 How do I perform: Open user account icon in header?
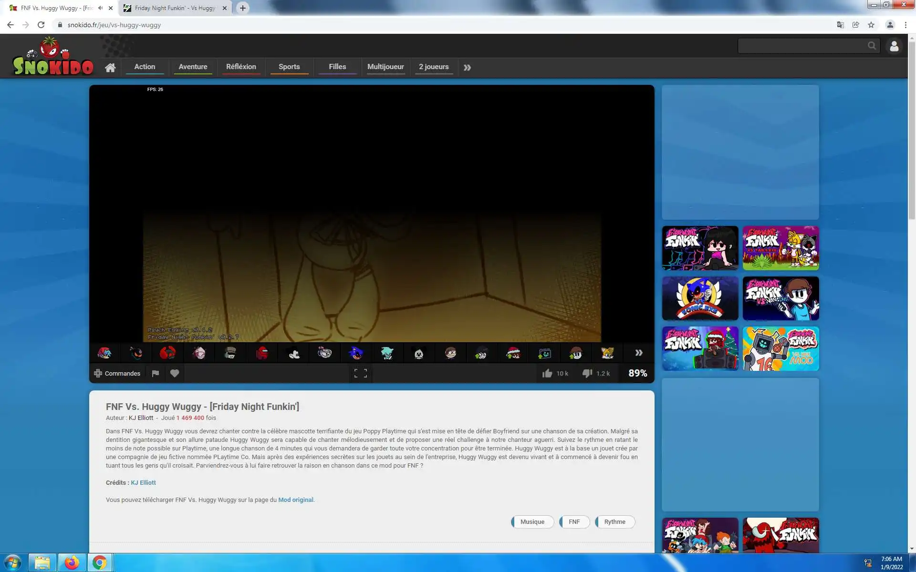[x=894, y=46]
